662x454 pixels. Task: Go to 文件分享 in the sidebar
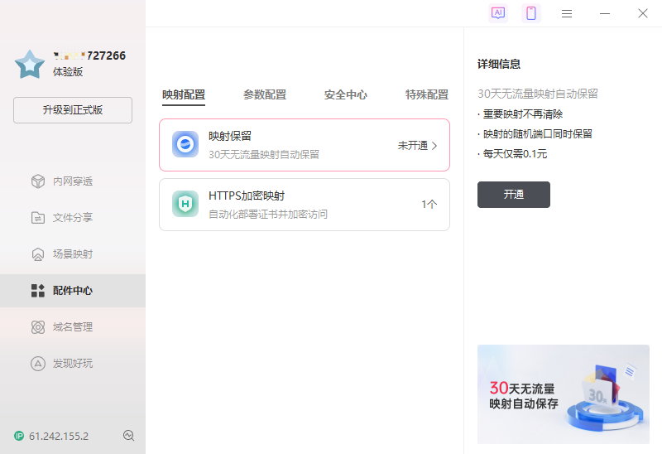[x=72, y=218]
